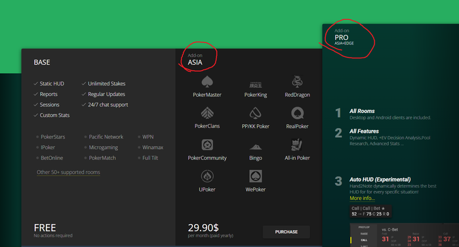Purchase the ASIA add-on
The width and height of the screenshot is (459, 247).
287,232
